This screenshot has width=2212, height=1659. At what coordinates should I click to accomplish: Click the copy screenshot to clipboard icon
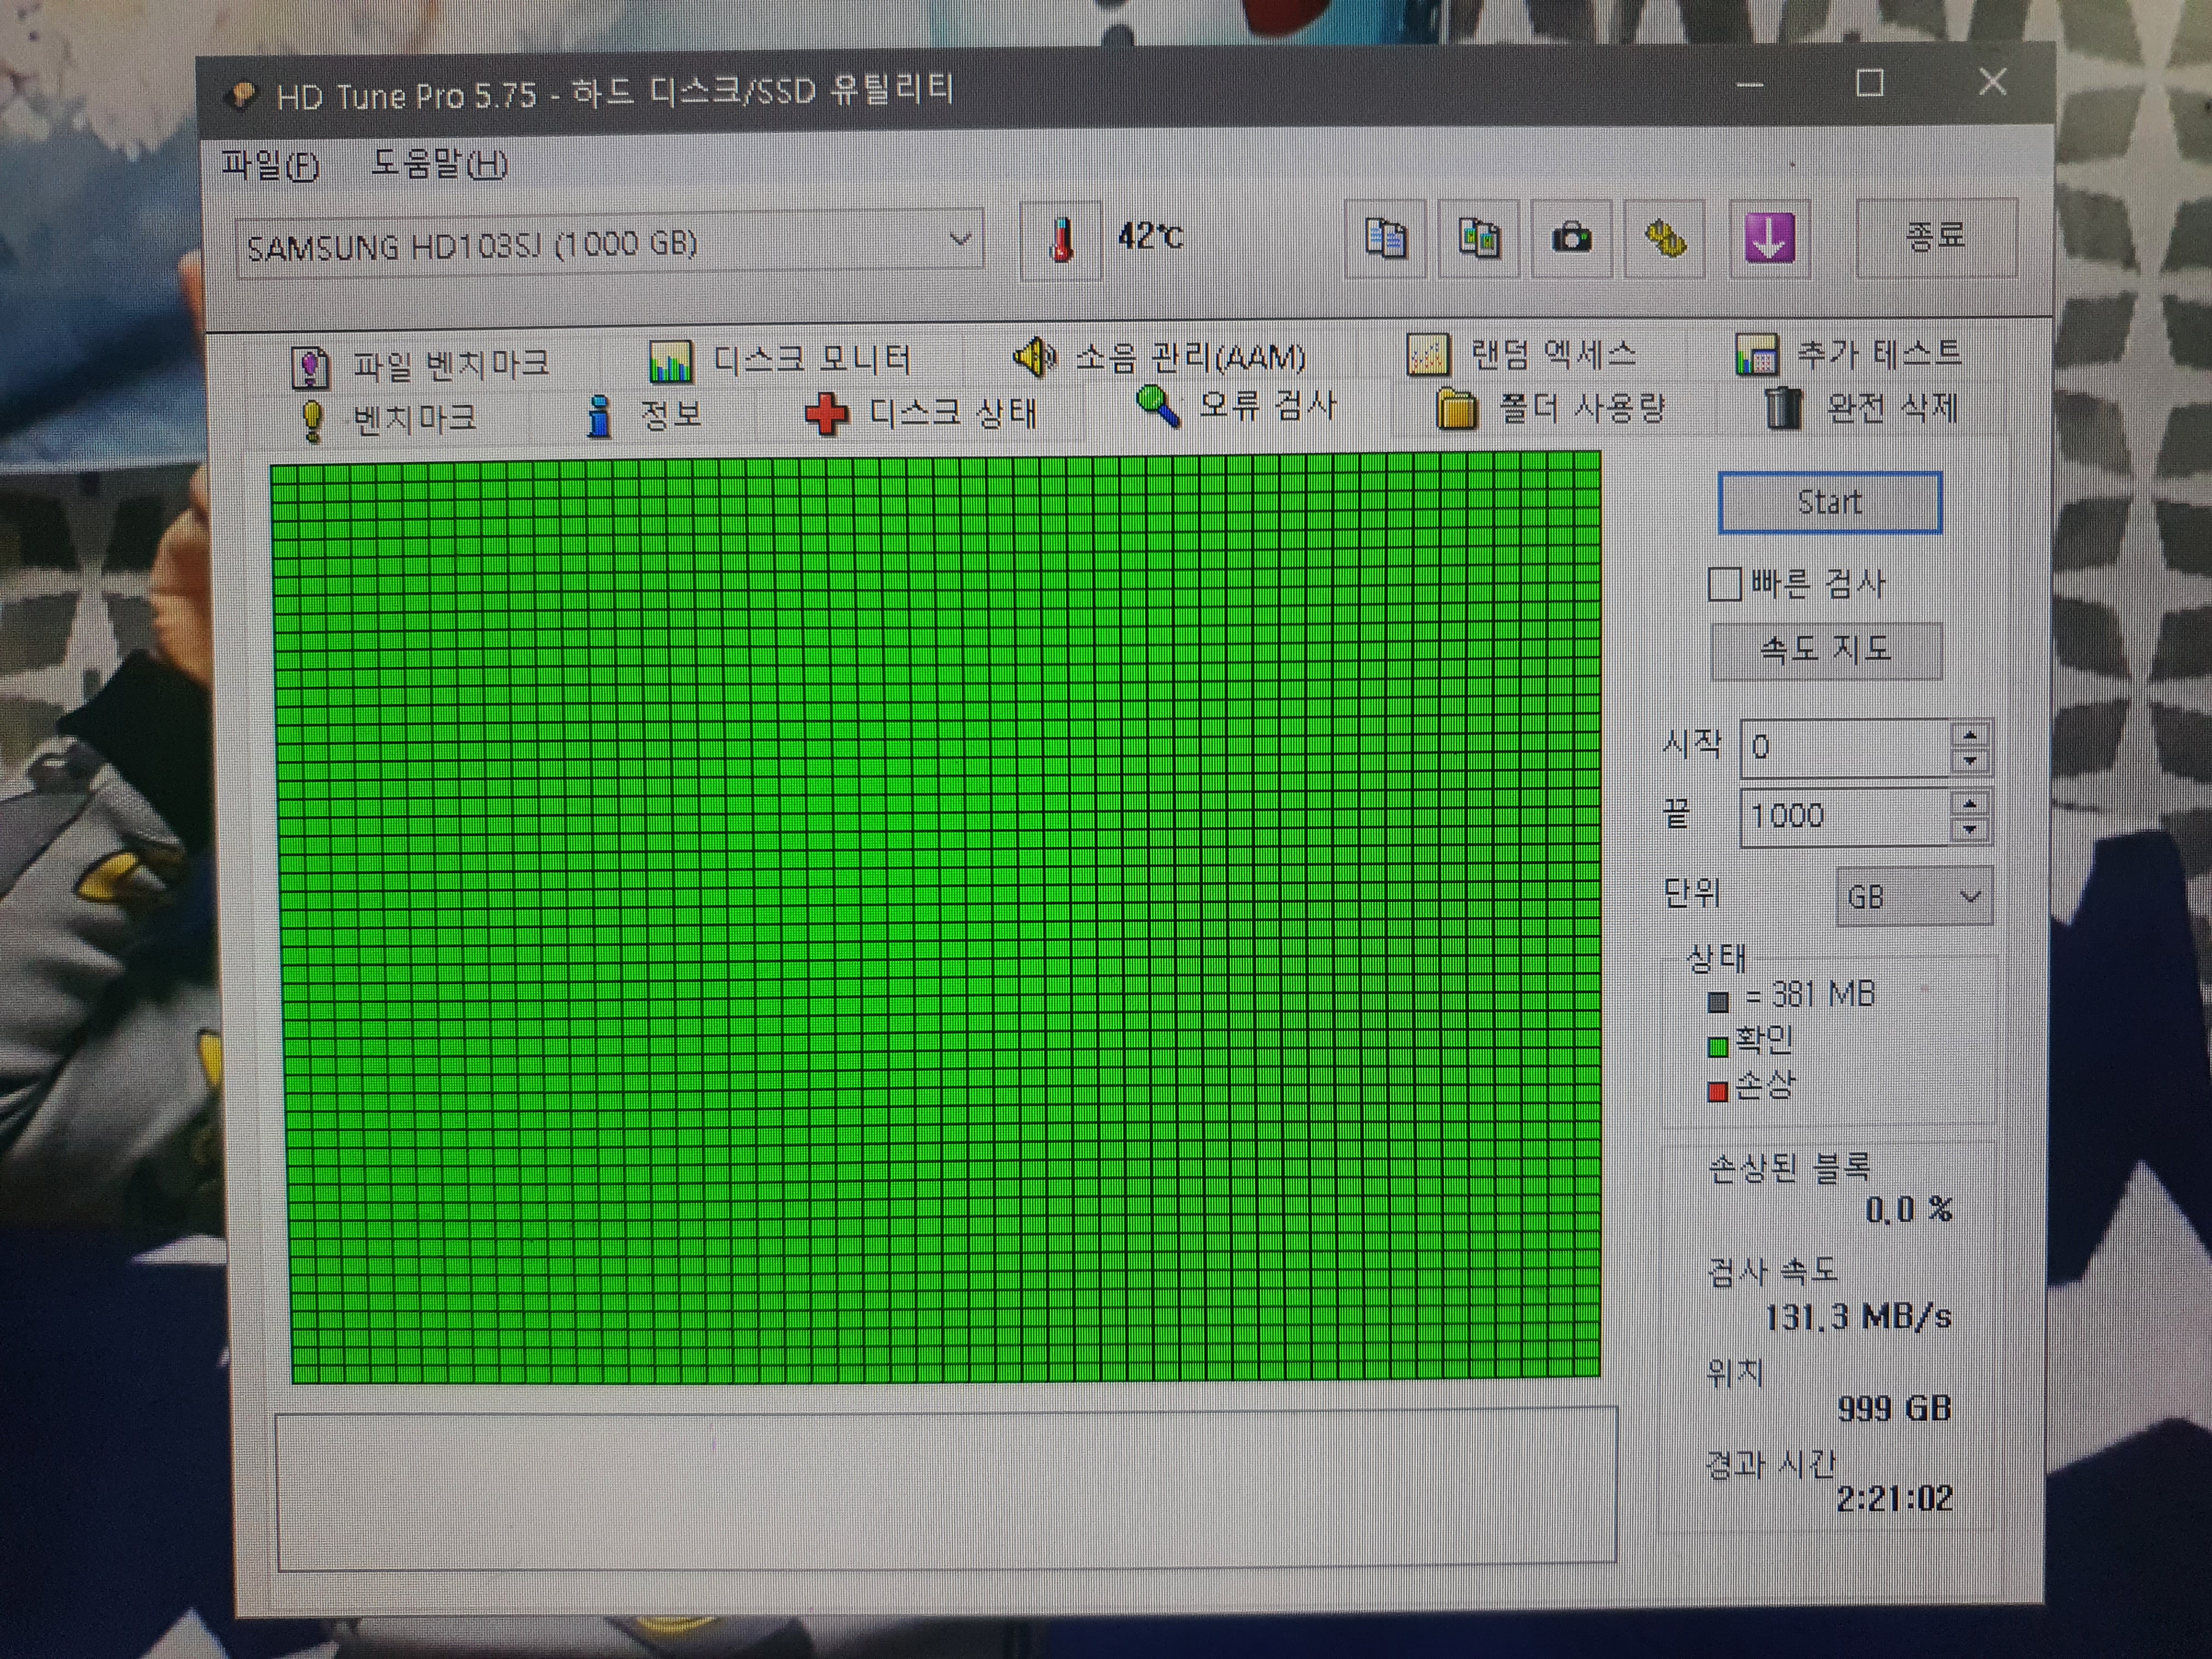(x=1478, y=240)
